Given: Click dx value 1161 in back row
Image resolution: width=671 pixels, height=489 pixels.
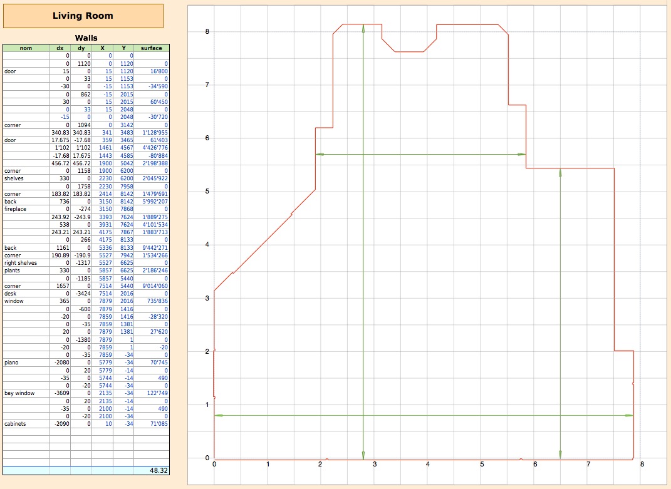Looking at the screenshot, I should [63, 248].
